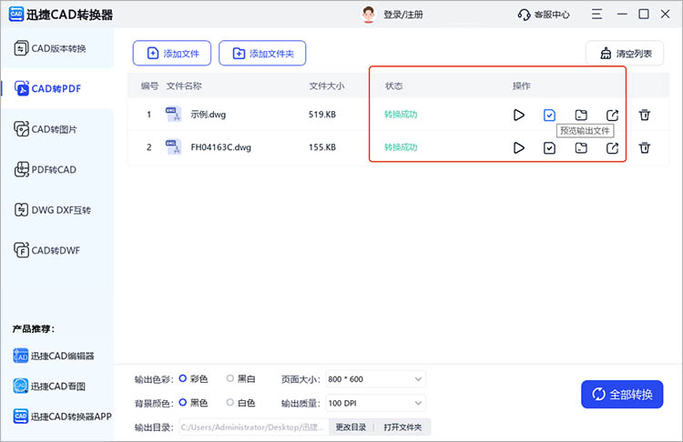
Task: Click the 示例.dwg file type icon
Action: click(x=173, y=115)
